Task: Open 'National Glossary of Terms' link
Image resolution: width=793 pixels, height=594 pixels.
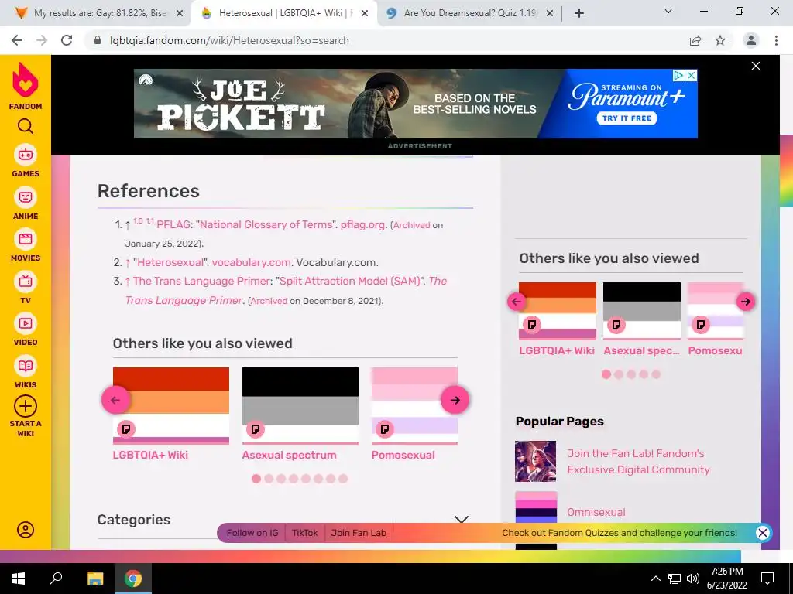Action: [266, 225]
